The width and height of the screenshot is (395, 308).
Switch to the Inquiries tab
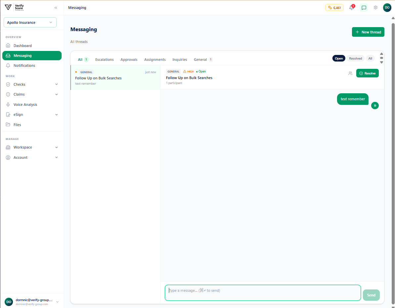[179, 60]
